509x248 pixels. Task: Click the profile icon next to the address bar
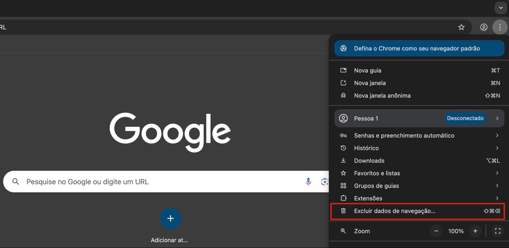484,27
